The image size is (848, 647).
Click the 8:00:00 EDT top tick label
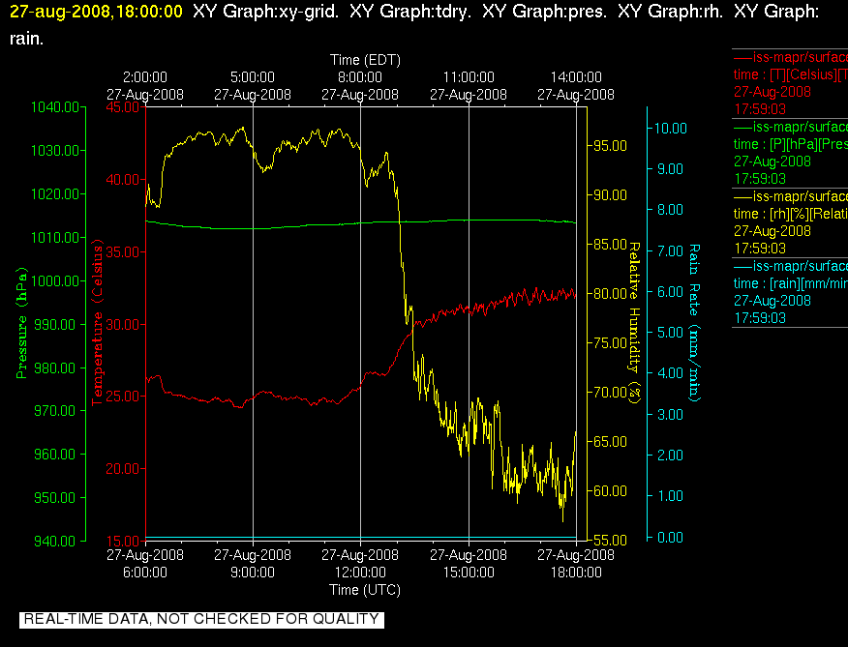[x=360, y=77]
